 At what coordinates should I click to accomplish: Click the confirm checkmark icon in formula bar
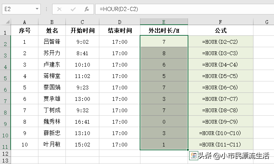click(x=73, y=9)
